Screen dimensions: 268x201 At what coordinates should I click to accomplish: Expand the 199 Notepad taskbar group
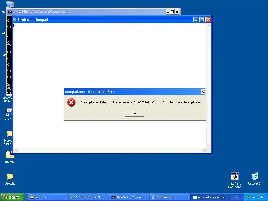pyautogui.click(x=170, y=197)
